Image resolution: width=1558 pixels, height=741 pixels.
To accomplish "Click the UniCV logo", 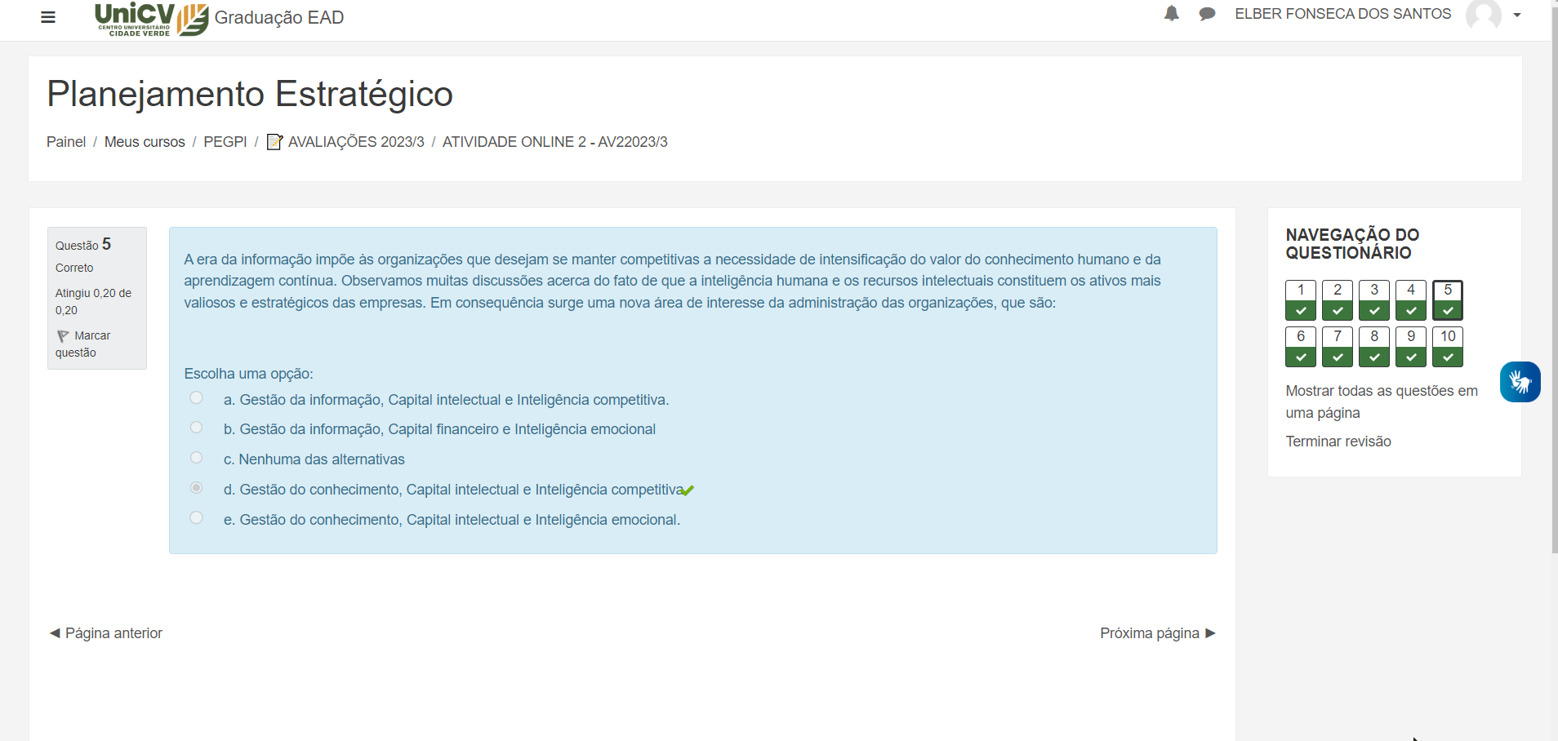I will 151,18.
